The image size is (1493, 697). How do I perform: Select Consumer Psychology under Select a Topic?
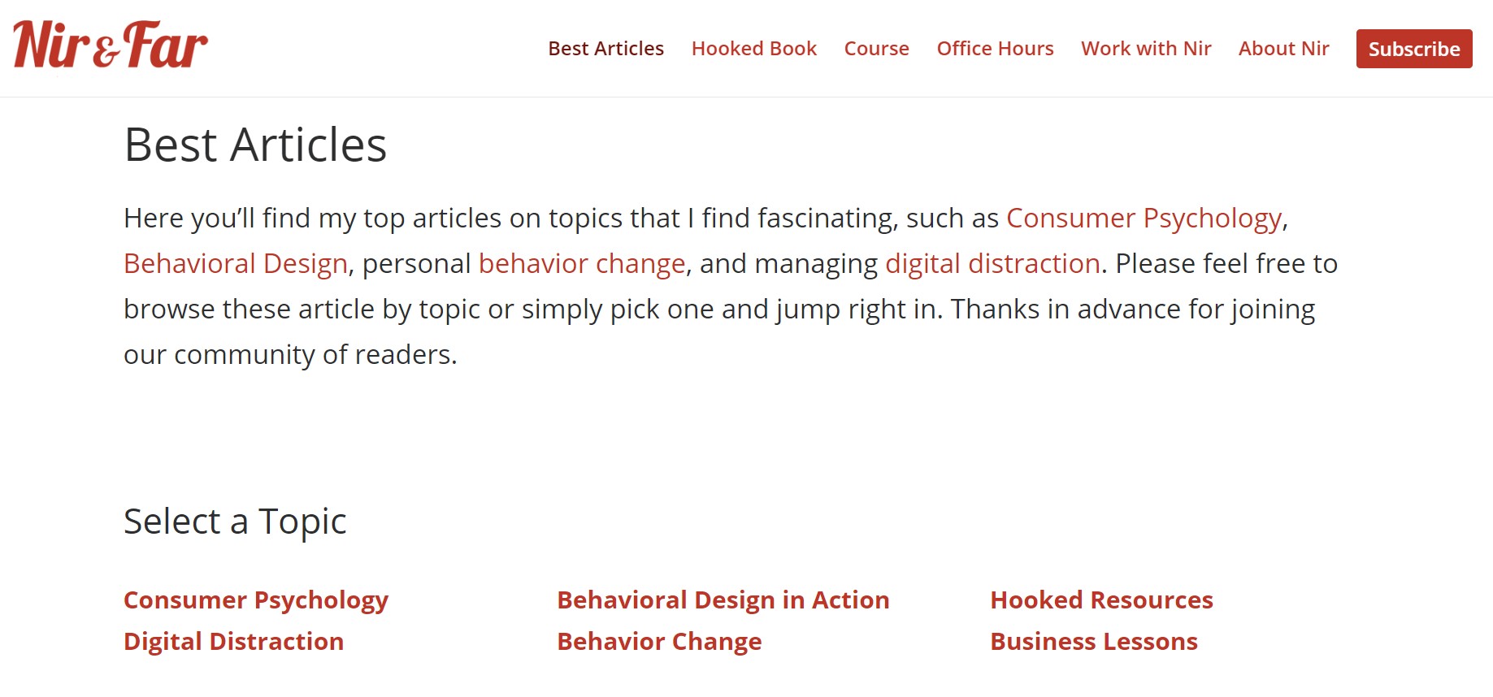(x=256, y=600)
